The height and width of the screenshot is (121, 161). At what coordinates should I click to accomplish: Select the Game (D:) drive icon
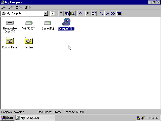[48, 23]
